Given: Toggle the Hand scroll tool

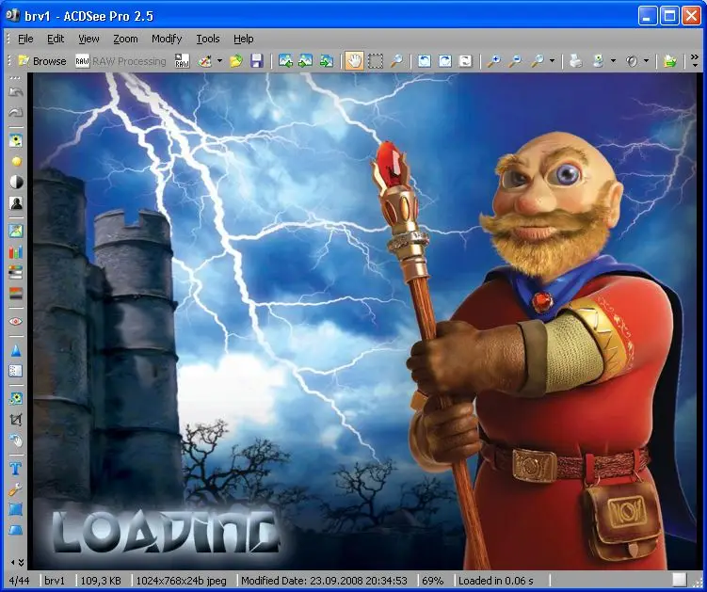Looking at the screenshot, I should click(x=354, y=61).
